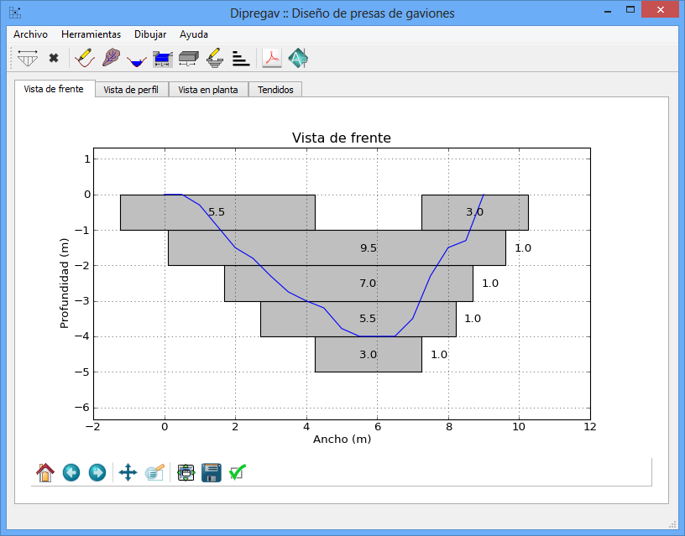Click the purple leaf icon
Screen dimensions: 685x536
[110, 59]
